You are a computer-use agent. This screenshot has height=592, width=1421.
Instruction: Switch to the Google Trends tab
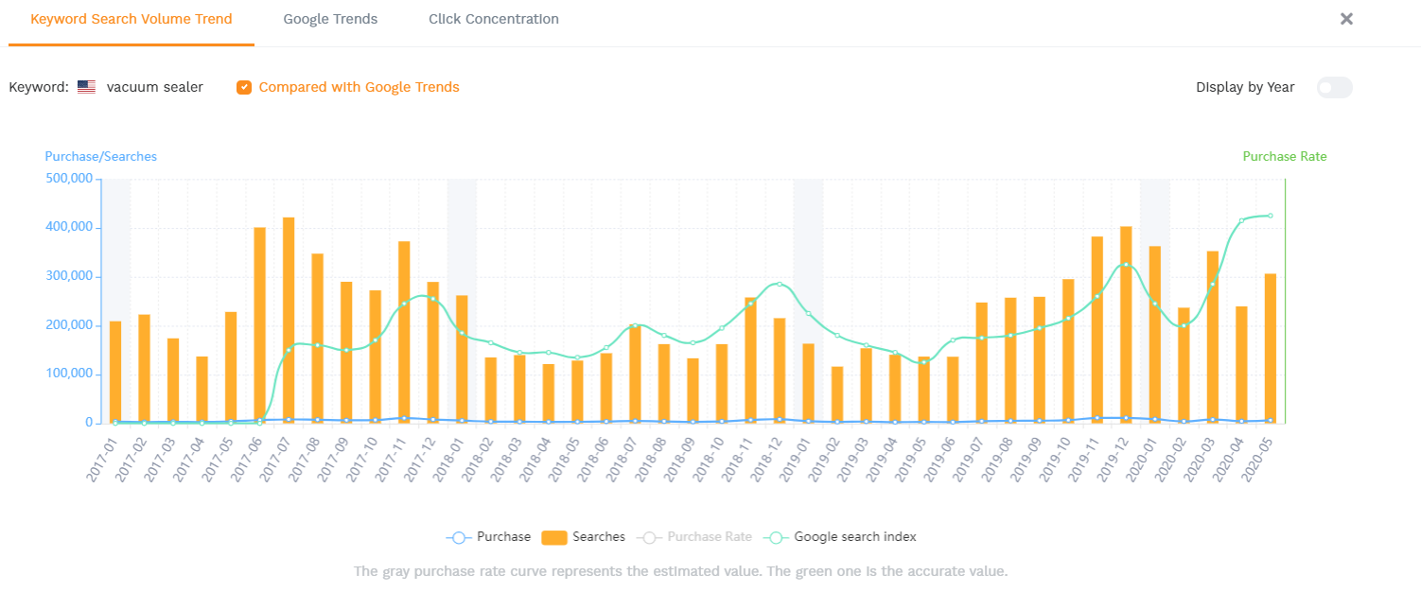click(x=330, y=19)
